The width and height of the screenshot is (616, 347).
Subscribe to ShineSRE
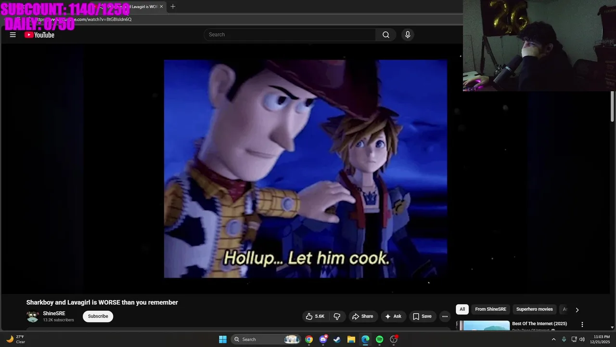(x=98, y=316)
